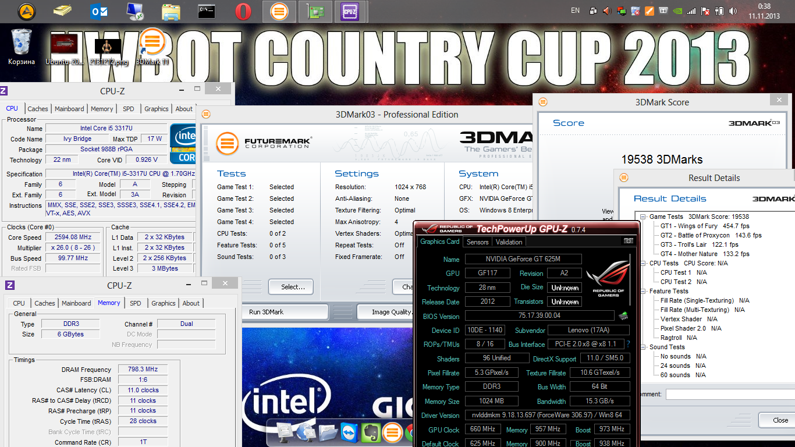Select the Ragtroll N/A row
Image resolution: width=795 pixels, height=447 pixels.
coord(679,338)
